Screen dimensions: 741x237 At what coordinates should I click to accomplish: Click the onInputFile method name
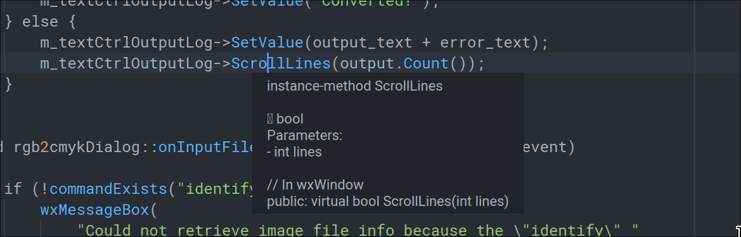pyautogui.click(x=207, y=147)
